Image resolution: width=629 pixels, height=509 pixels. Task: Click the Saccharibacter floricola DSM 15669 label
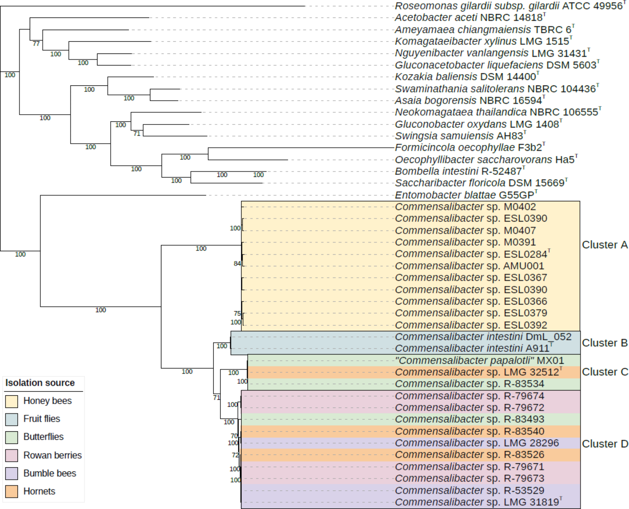pos(481,183)
